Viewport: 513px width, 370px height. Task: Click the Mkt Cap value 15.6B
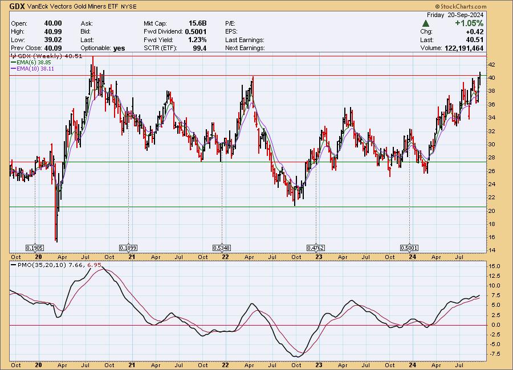coord(198,23)
